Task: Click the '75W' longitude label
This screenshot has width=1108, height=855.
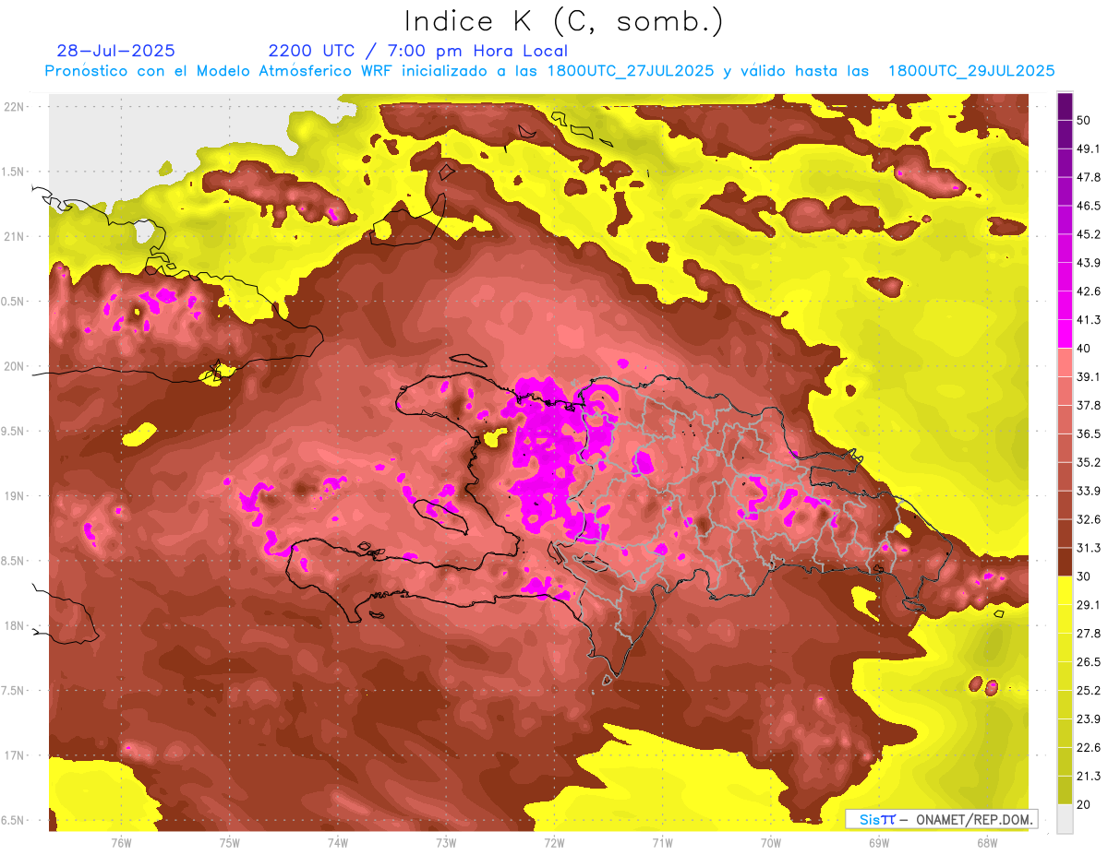Action: [229, 842]
